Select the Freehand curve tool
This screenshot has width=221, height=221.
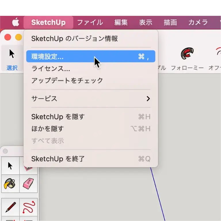[28, 207]
